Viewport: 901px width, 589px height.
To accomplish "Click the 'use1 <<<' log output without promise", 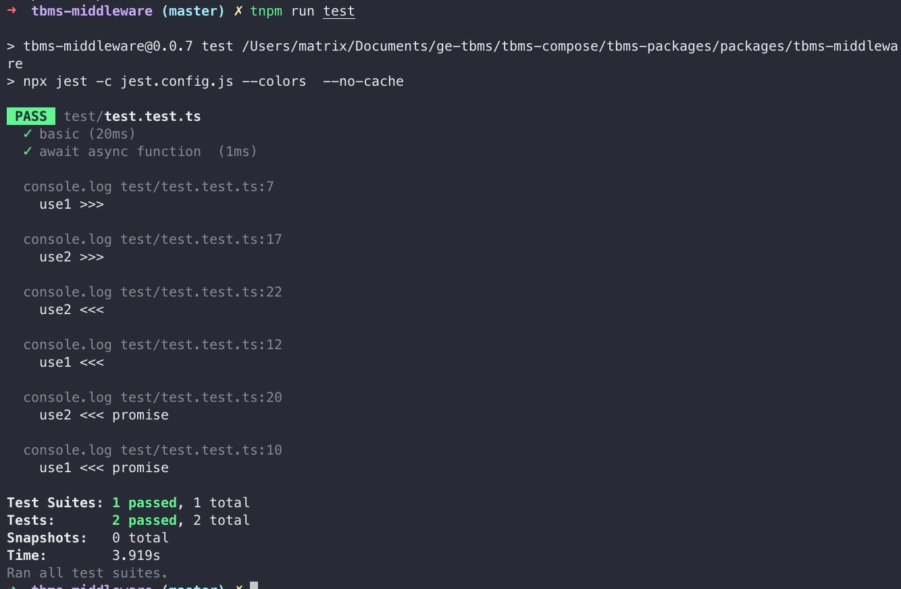I will coord(72,362).
